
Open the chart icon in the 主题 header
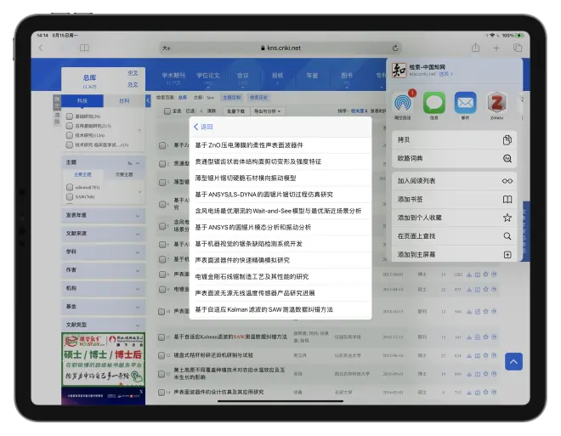(130, 163)
